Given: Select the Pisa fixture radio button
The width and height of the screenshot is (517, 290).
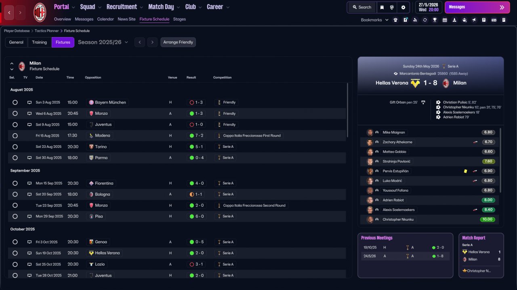Looking at the screenshot, I should pyautogui.click(x=15, y=216).
